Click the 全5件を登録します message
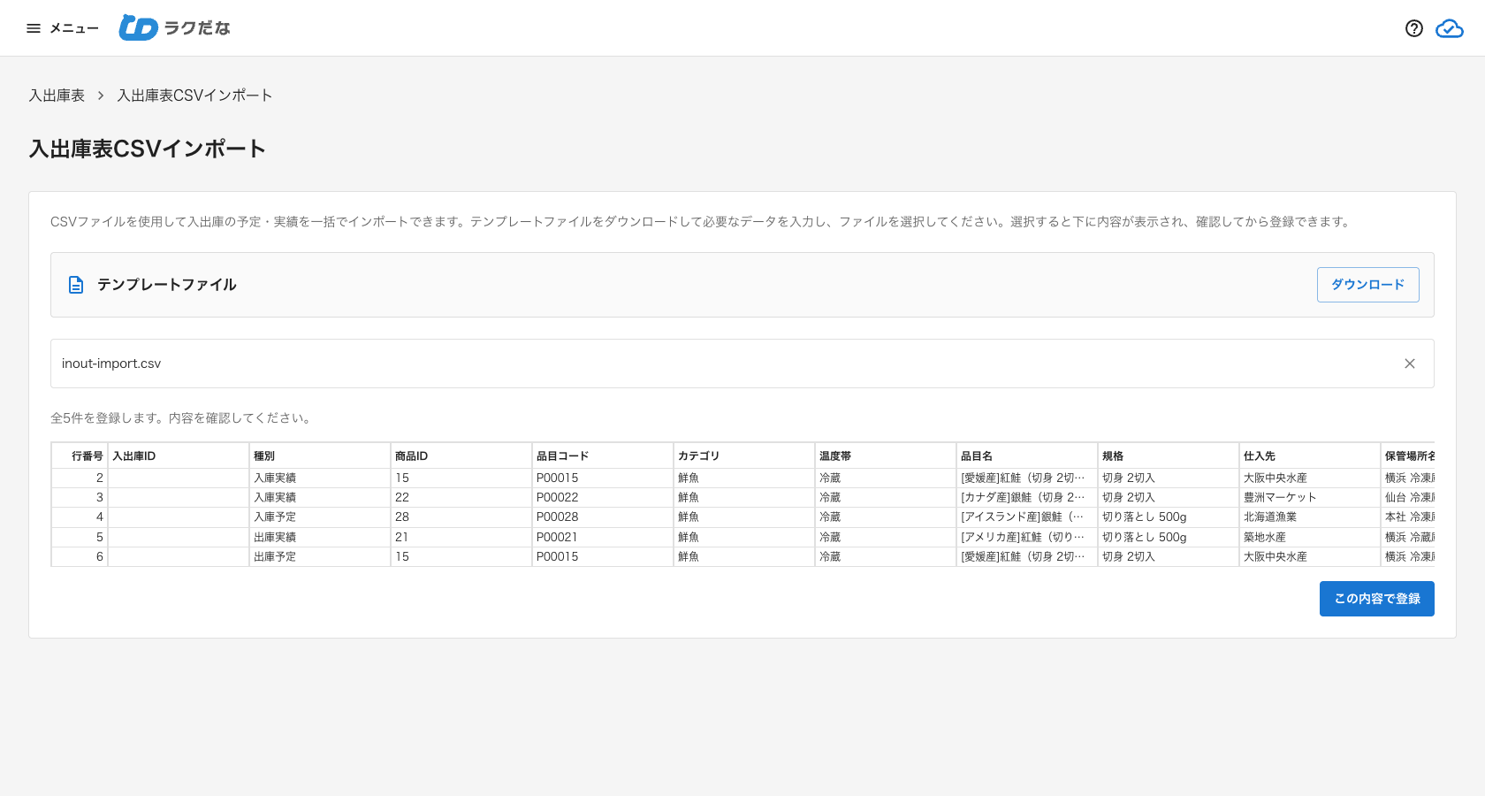The image size is (1485, 796). [x=181, y=418]
